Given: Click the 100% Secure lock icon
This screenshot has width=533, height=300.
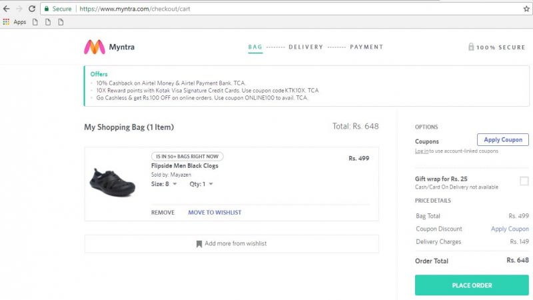Looking at the screenshot, I should (471, 47).
